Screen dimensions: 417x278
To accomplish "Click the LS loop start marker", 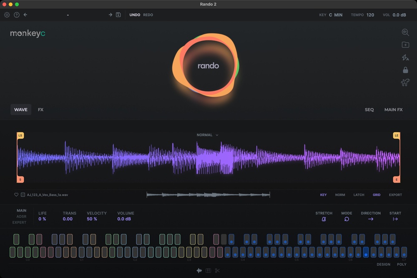I will (20, 135).
